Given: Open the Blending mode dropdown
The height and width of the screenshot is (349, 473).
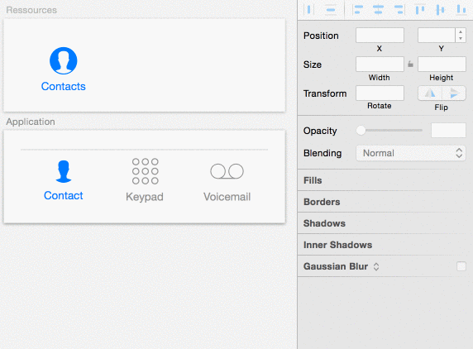Looking at the screenshot, I should (x=410, y=153).
